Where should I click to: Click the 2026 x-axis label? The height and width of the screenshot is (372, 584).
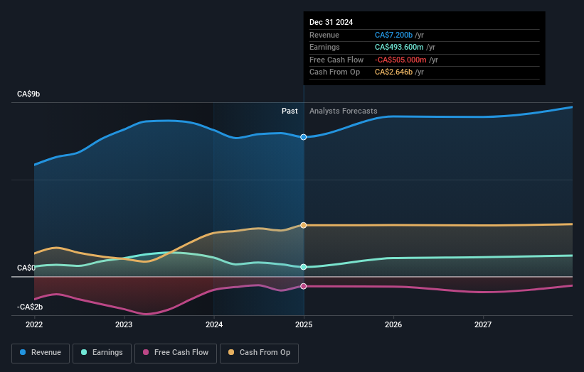pos(393,324)
